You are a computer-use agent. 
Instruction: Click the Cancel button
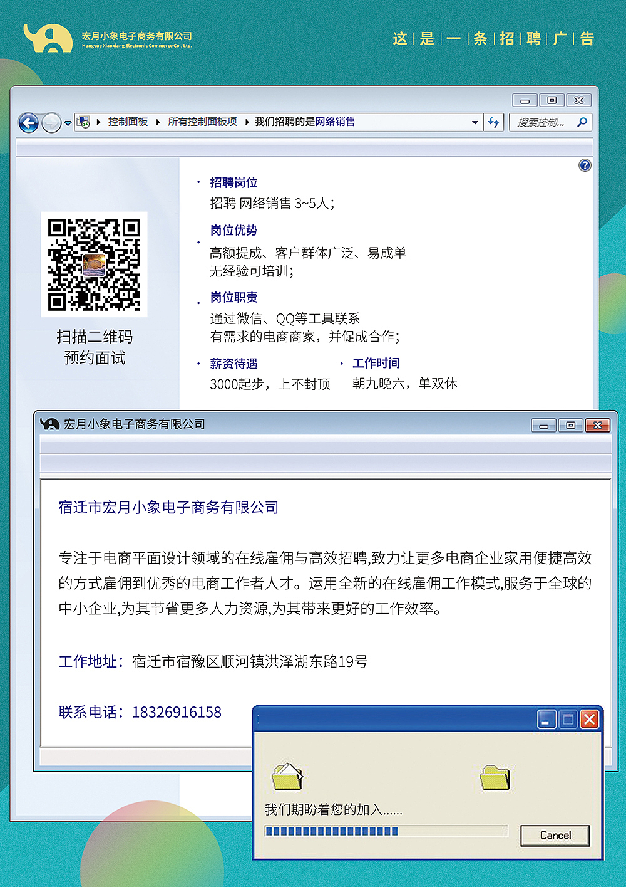[x=555, y=836]
